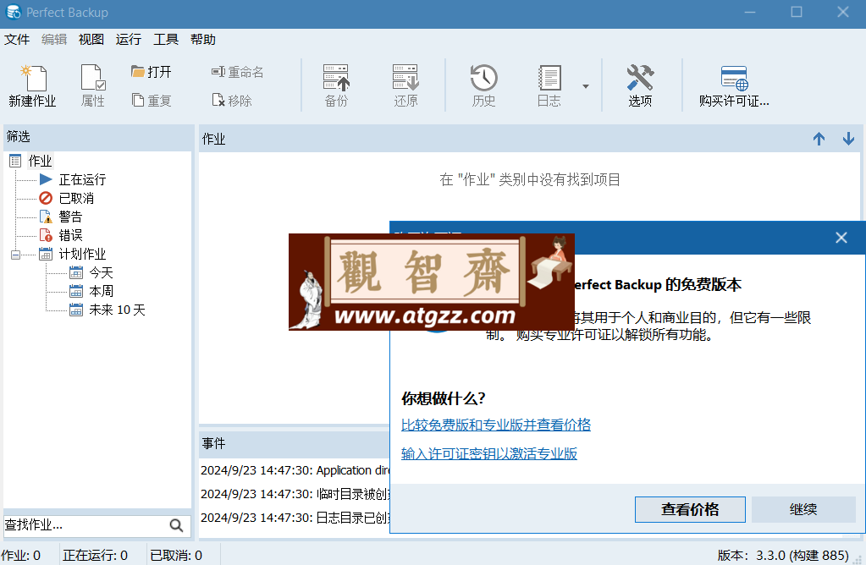Open the 运行 menu
This screenshot has height=565, width=866.
click(129, 39)
